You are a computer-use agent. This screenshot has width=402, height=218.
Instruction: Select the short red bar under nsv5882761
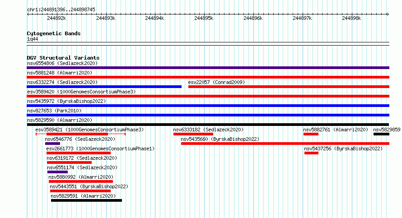311,134
